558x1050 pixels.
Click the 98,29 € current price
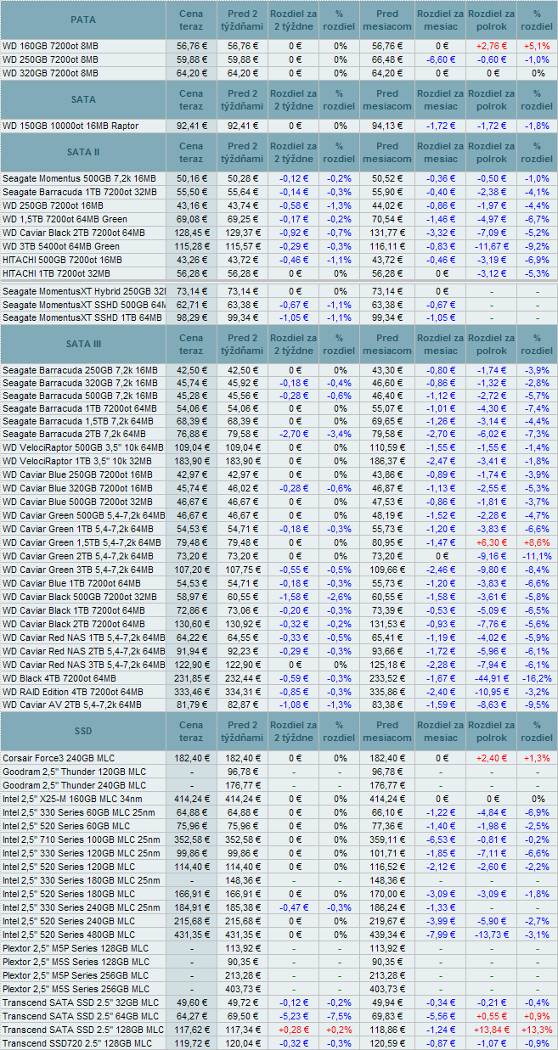coord(191,317)
